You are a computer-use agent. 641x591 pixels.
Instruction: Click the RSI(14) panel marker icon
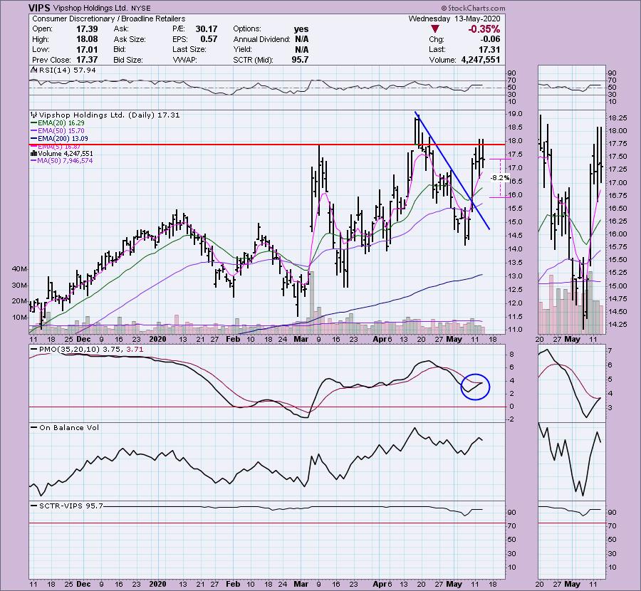[34, 70]
